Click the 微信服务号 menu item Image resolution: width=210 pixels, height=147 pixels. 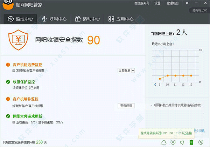pyautogui.click(x=141, y=3)
